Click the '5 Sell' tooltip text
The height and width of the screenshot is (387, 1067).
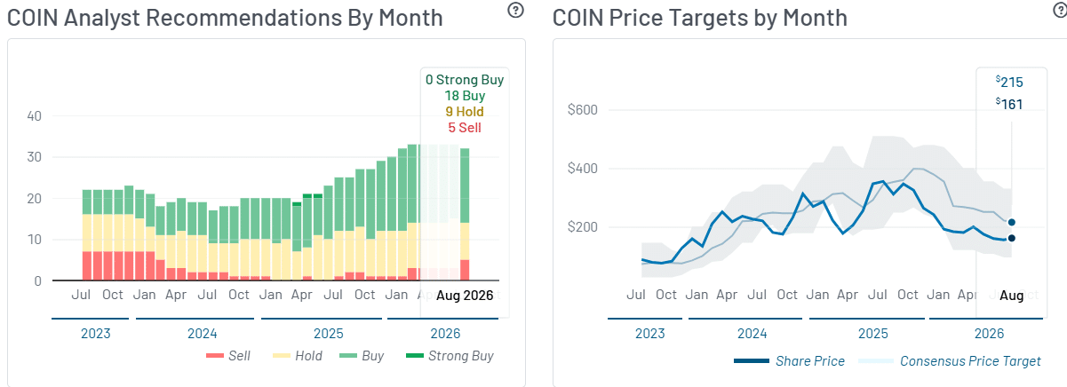pos(465,128)
